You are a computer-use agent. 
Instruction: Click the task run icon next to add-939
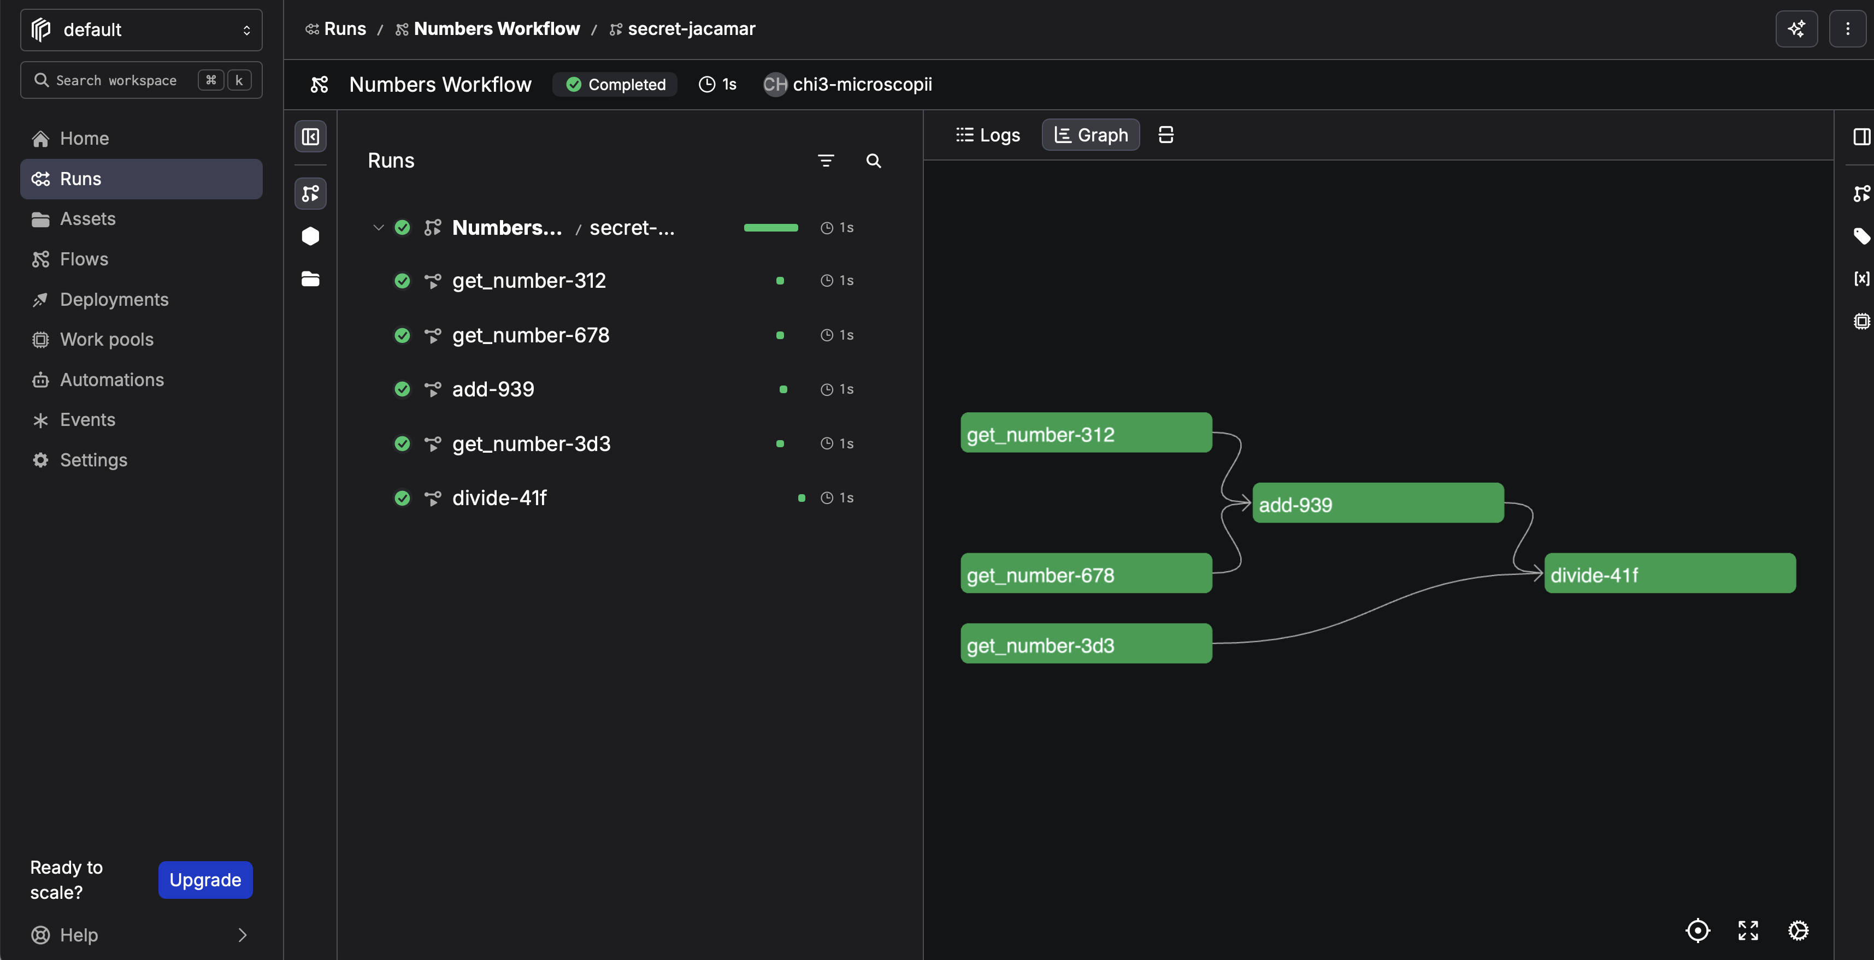tap(433, 389)
